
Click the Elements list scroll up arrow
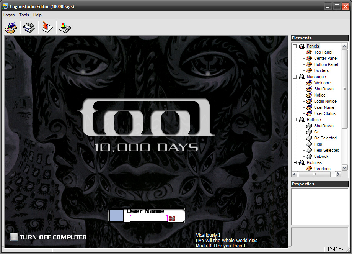(x=345, y=46)
